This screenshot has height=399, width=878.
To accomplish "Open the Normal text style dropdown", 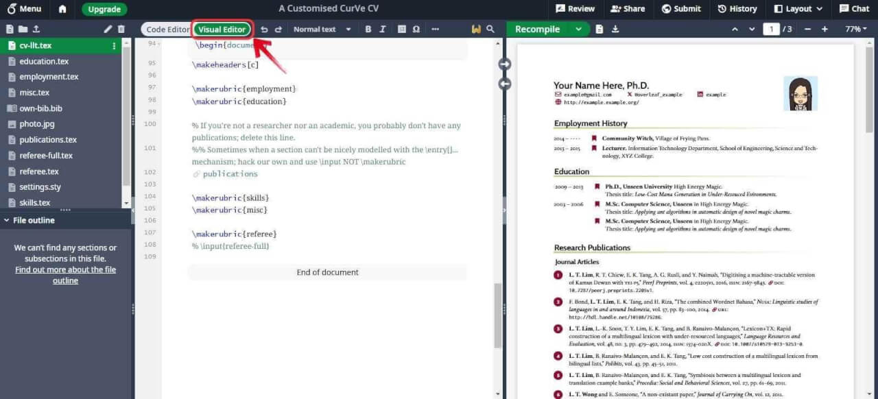I will pos(322,29).
